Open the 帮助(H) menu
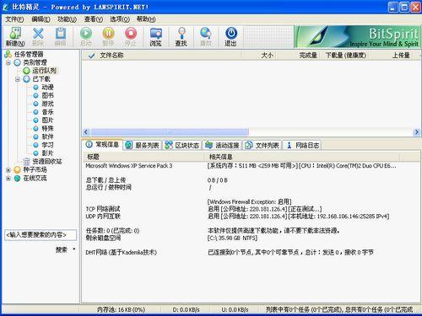The height and width of the screenshot is (316, 422). click(x=146, y=19)
